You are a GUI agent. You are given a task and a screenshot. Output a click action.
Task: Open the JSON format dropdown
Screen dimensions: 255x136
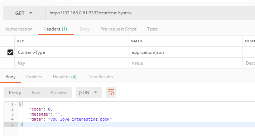pyautogui.click(x=88, y=92)
